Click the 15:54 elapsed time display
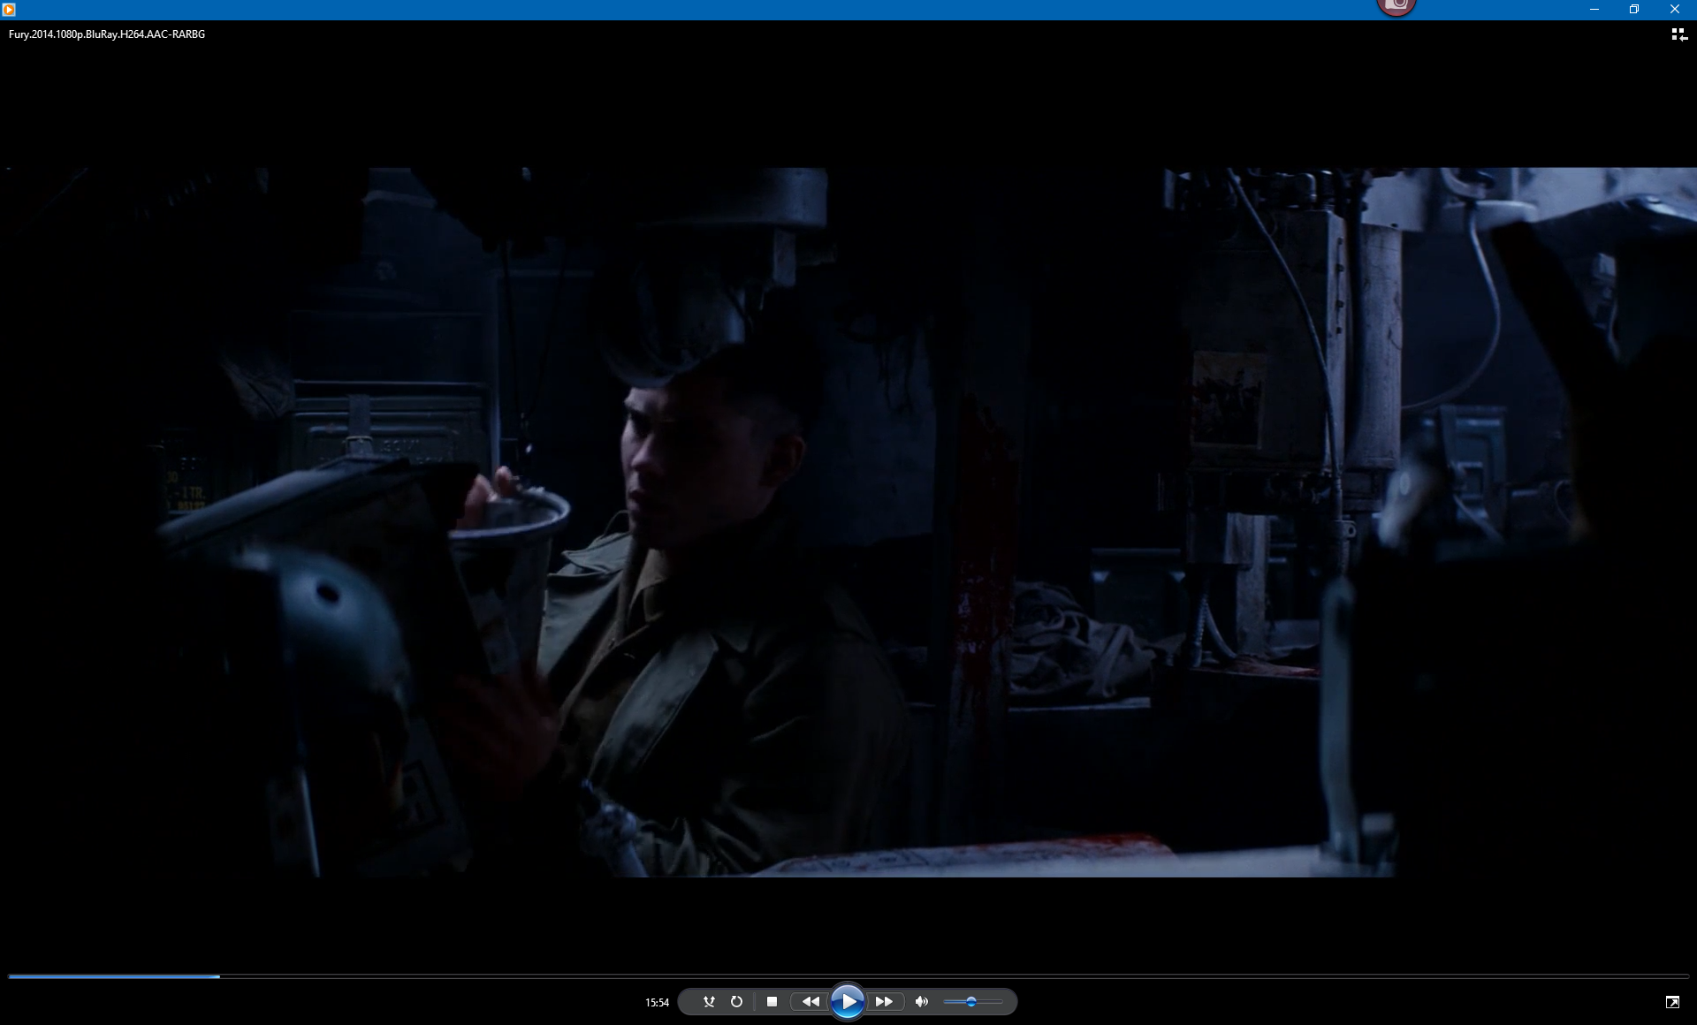 click(657, 1002)
